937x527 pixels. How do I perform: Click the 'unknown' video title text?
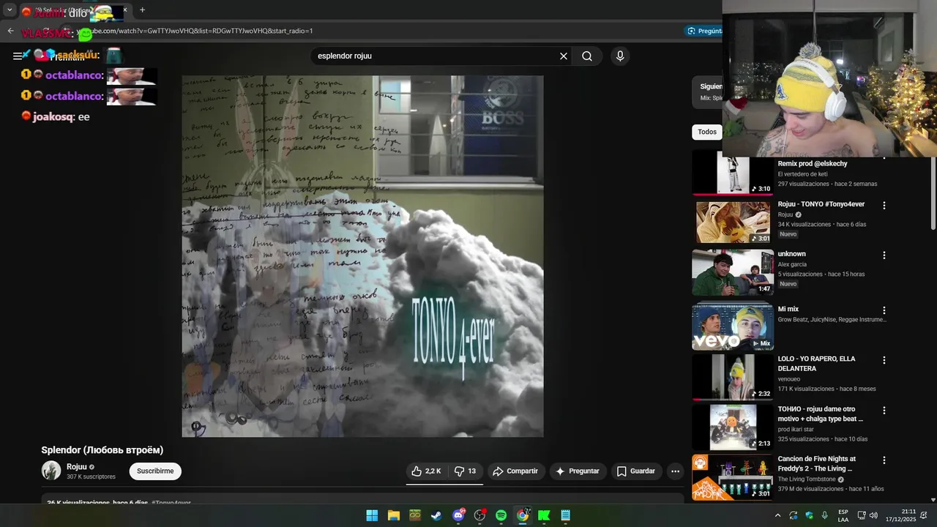(791, 254)
